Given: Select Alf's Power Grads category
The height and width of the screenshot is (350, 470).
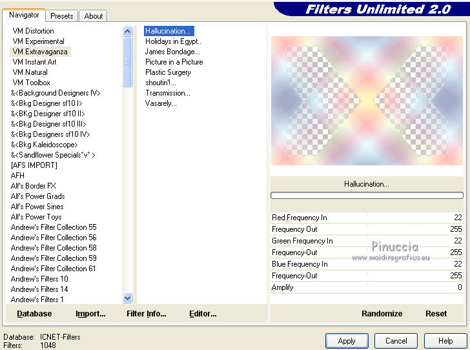Looking at the screenshot, I should point(37,196).
